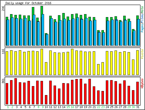
Task: Click day label 12 on the x-axis
Action: click(55, 107)
